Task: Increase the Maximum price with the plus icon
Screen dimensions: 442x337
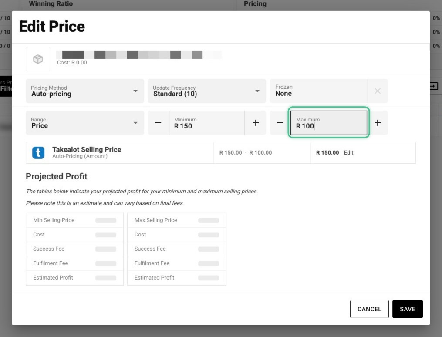Action: 378,122
